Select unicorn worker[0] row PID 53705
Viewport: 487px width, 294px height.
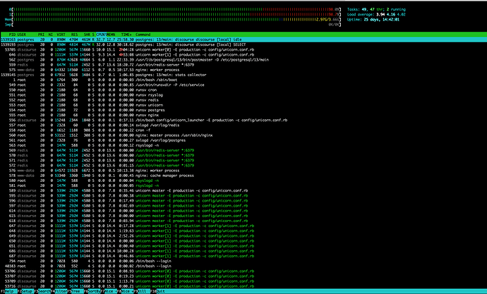(243, 49)
